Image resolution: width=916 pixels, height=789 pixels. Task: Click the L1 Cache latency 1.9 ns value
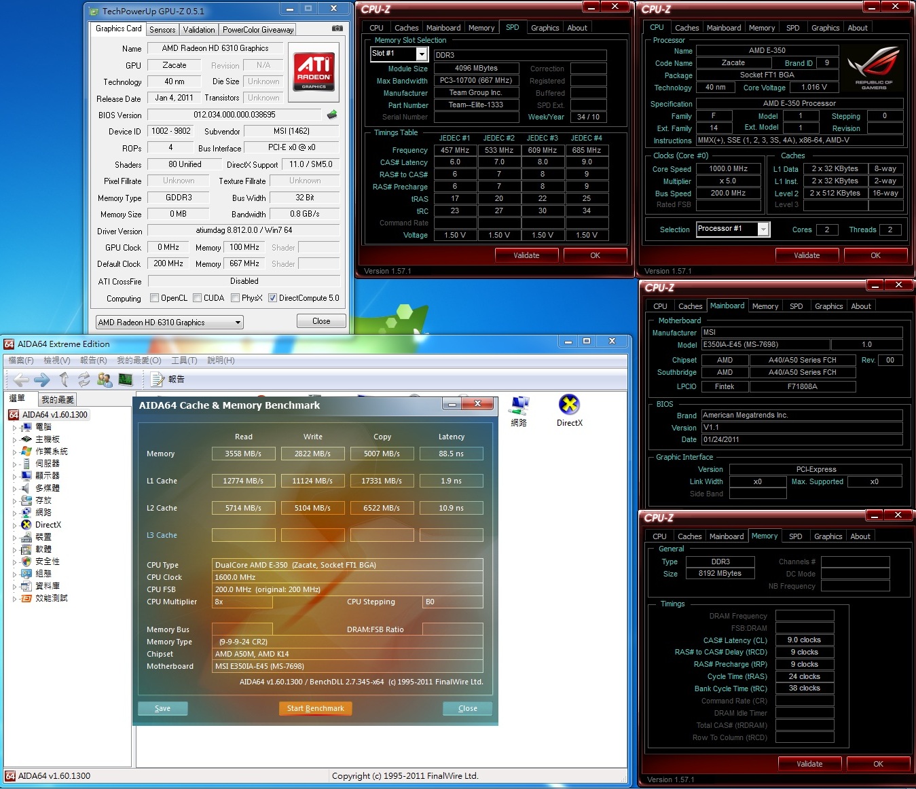coord(451,481)
